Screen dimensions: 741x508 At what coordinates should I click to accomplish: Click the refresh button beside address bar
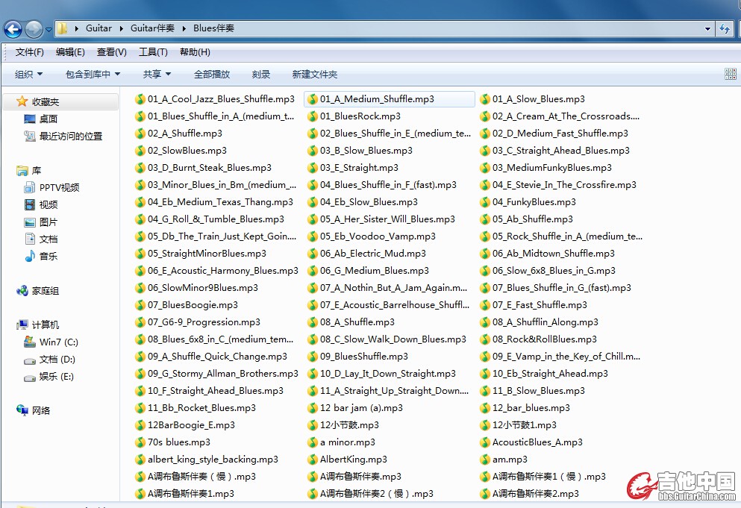coord(725,28)
